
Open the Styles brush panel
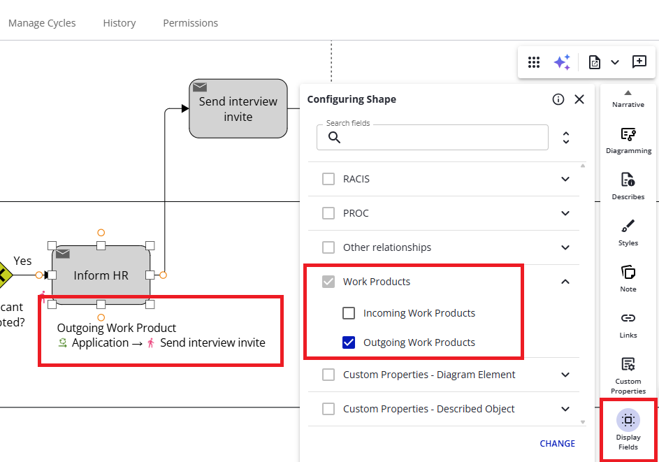click(x=628, y=231)
